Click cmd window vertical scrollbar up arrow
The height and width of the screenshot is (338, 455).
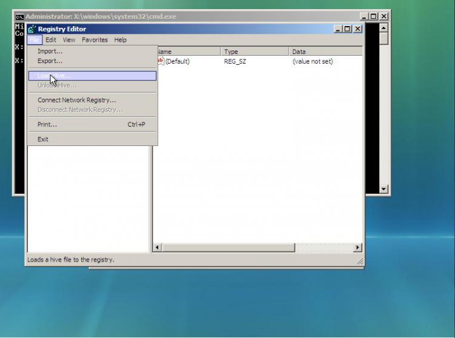click(383, 28)
